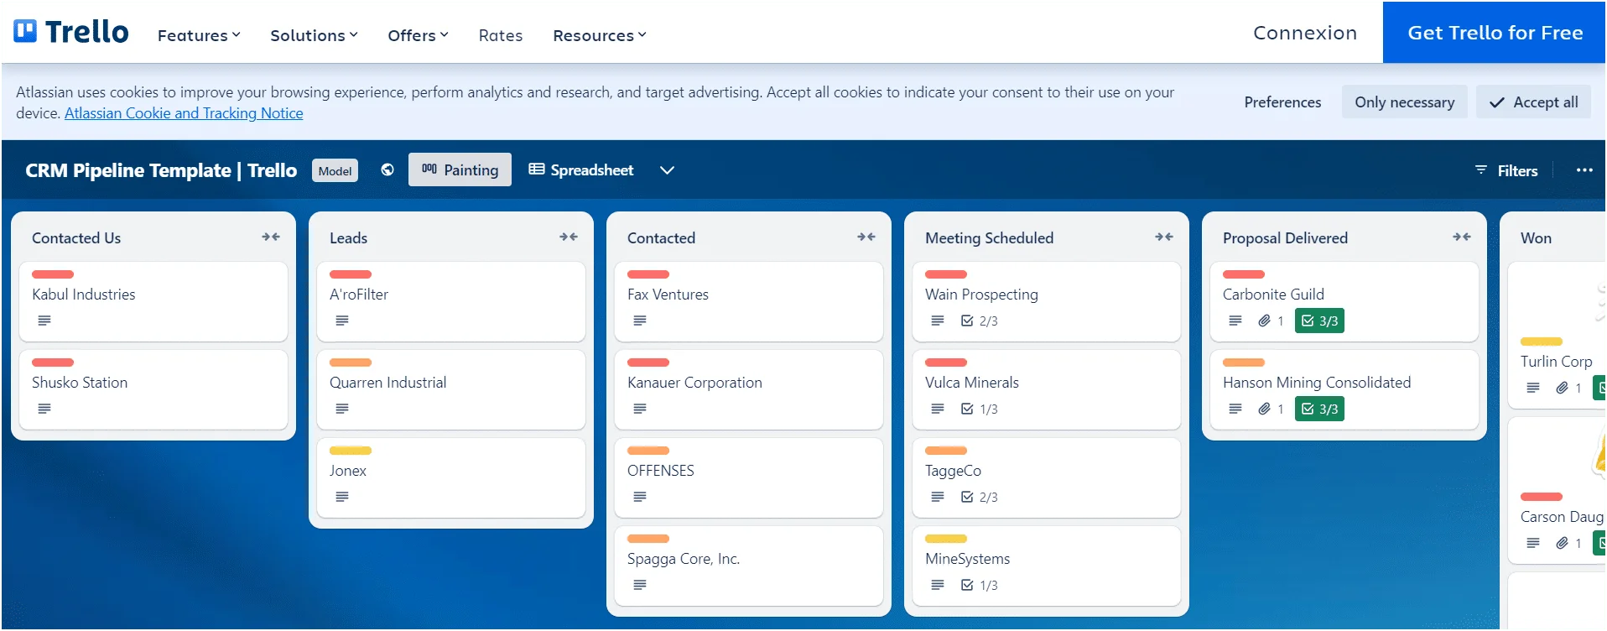Click the 2/3 checklist badge on Wain Prospecting

point(980,321)
